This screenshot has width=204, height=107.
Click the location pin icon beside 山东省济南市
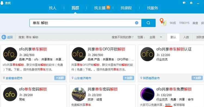pos(72,78)
